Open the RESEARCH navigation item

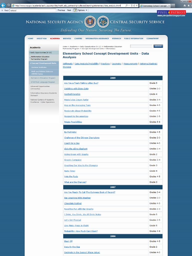pos(116,38)
